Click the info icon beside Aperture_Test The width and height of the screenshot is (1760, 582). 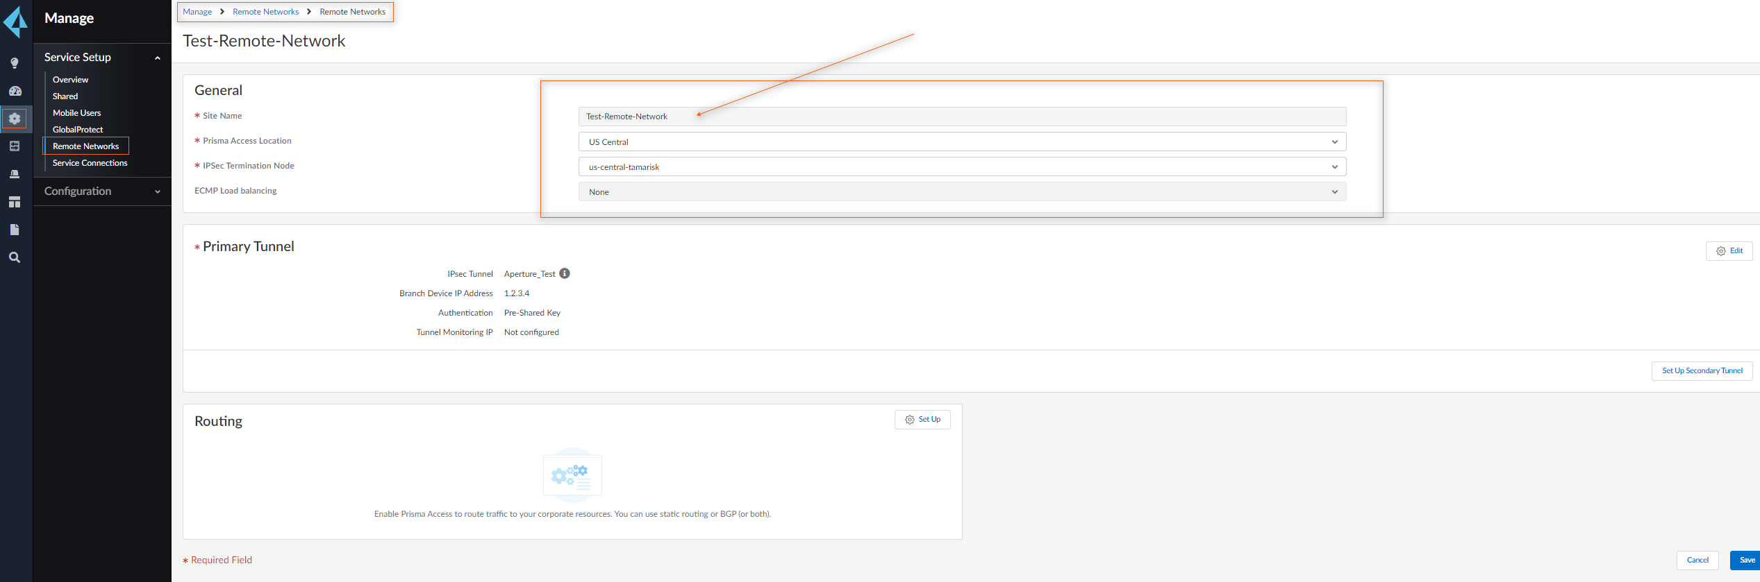(565, 273)
